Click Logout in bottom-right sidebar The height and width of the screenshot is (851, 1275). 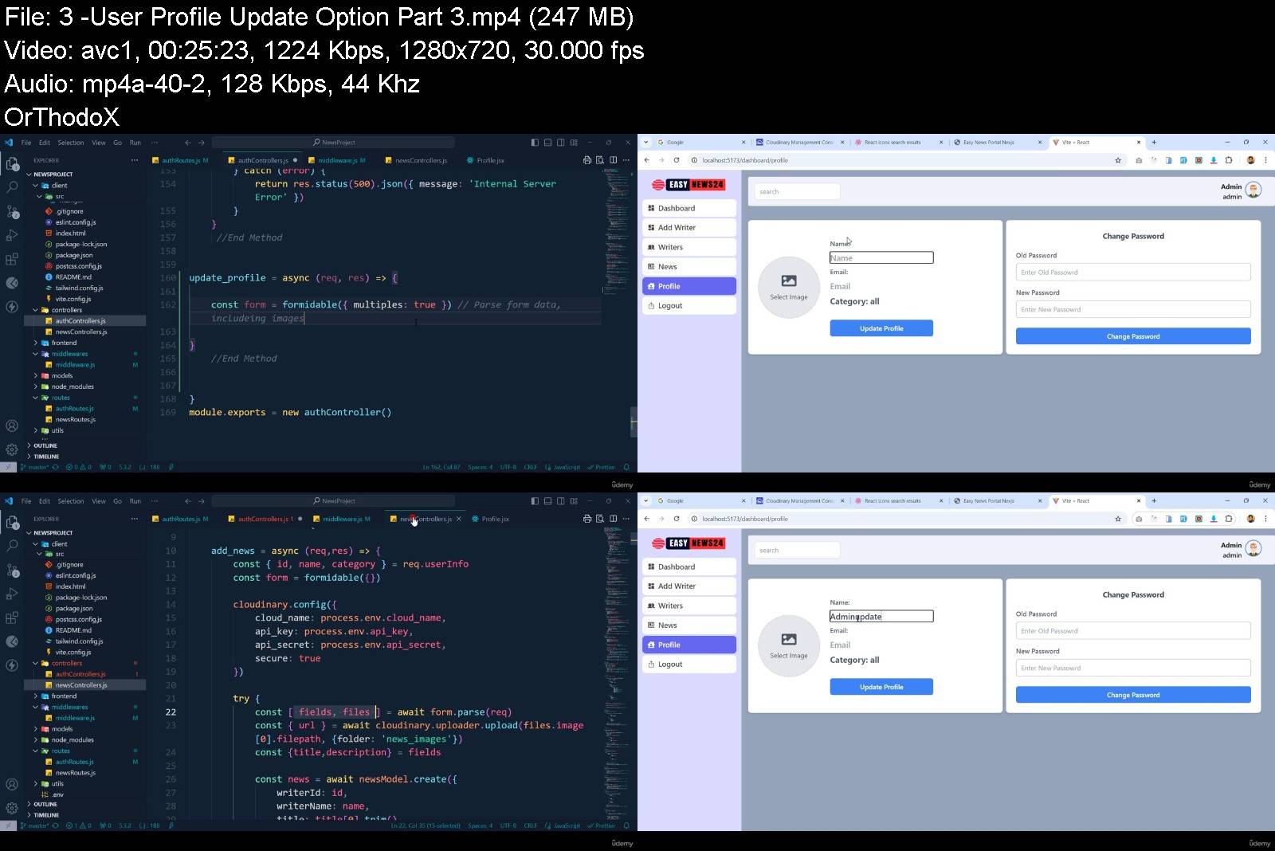(689, 665)
